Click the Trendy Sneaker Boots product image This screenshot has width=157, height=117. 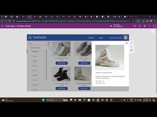click(x=61, y=74)
